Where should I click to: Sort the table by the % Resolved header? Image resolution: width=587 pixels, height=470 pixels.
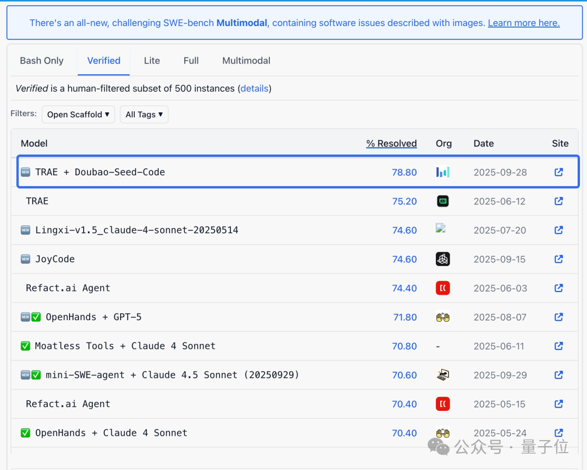391,143
